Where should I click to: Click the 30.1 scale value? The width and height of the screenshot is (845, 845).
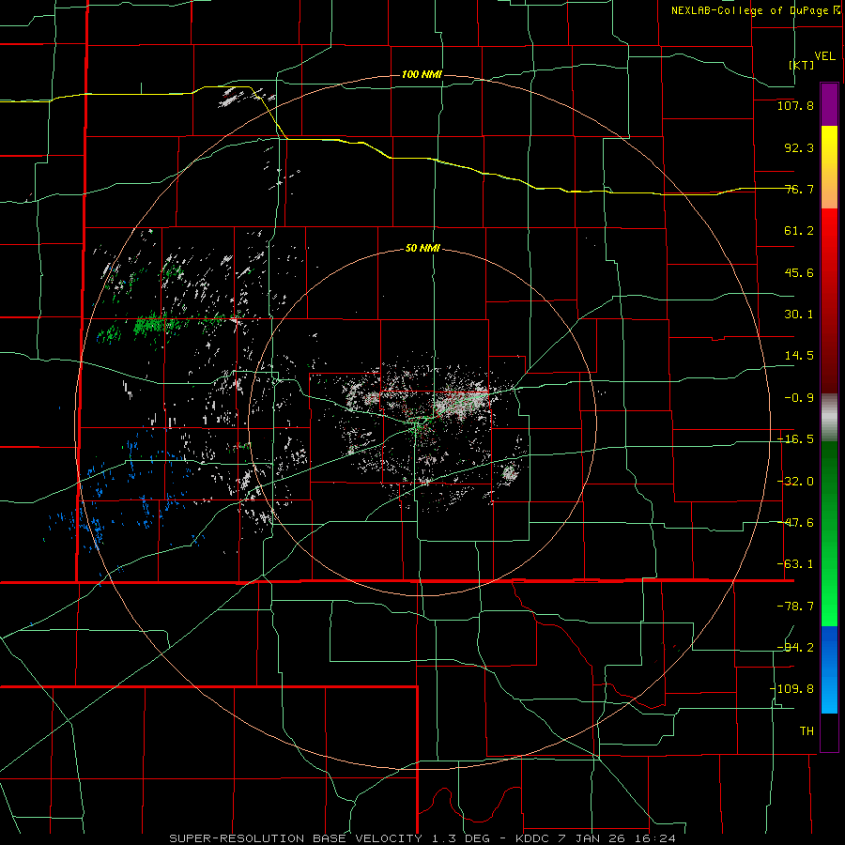tap(799, 315)
